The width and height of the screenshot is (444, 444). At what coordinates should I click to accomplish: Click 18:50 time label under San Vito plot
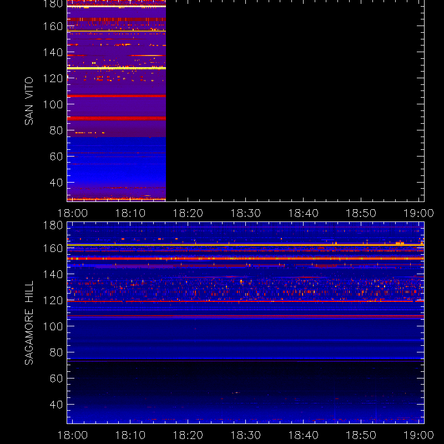pyautogui.click(x=361, y=213)
